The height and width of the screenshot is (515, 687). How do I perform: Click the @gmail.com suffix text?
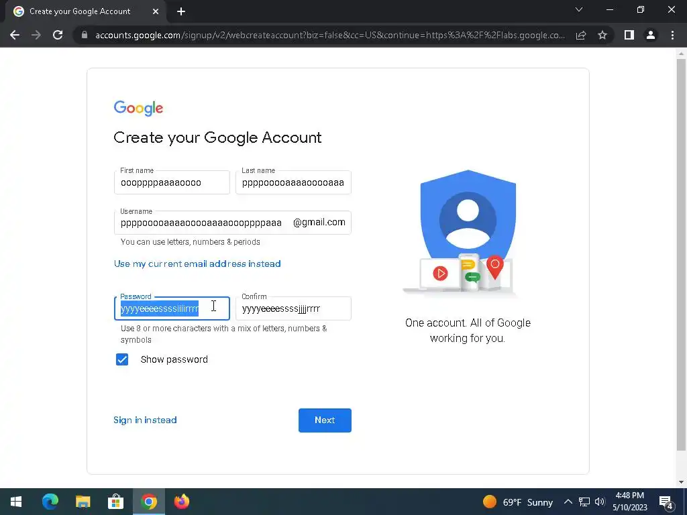coord(319,223)
